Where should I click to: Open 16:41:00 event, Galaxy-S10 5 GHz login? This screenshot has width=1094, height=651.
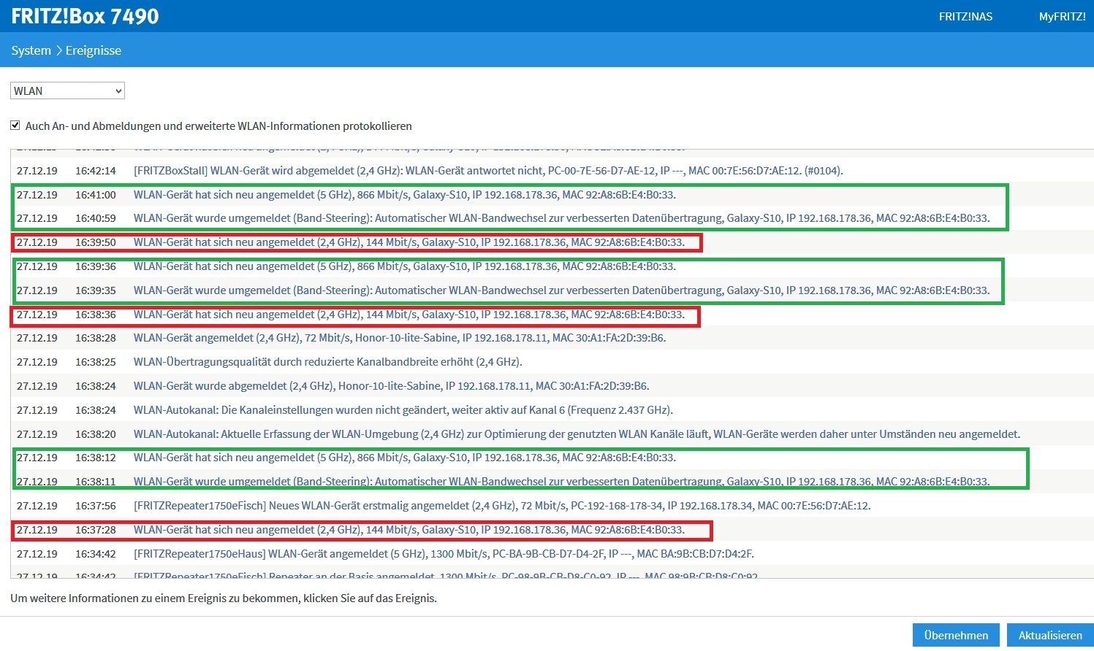pyautogui.click(x=404, y=195)
